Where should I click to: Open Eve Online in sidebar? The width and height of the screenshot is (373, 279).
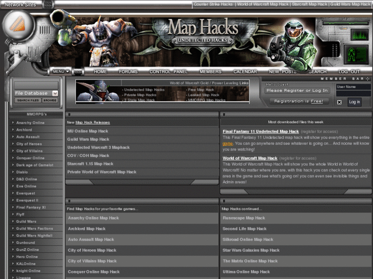pos(26,186)
